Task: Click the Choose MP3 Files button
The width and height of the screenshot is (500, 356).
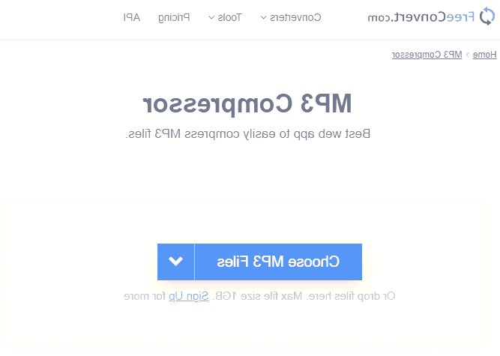Action: coord(278,262)
